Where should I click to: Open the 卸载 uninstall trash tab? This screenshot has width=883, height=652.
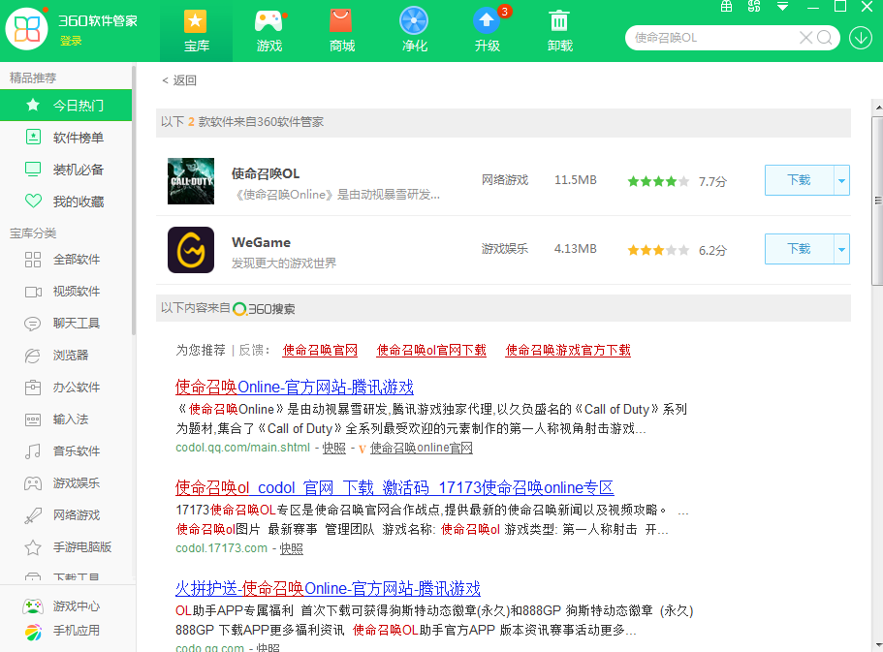click(x=560, y=31)
